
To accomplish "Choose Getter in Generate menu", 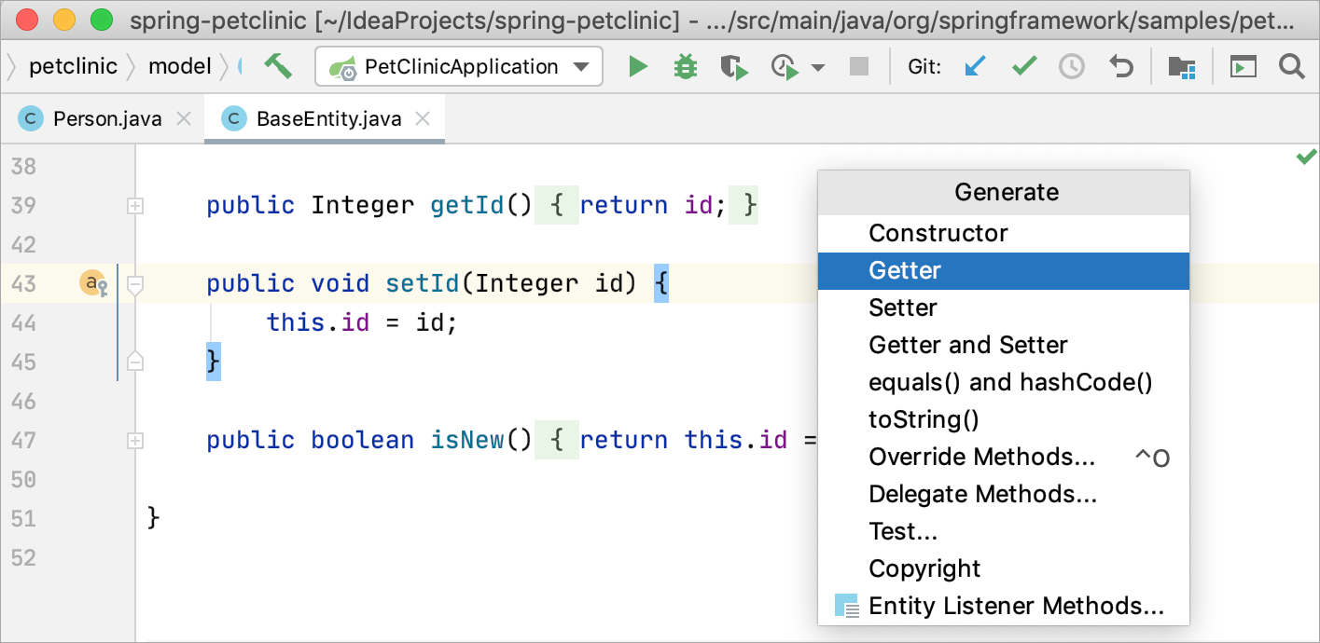I will (x=1004, y=270).
